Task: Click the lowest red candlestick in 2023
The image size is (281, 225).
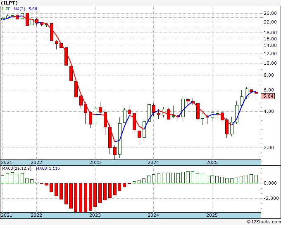Action: point(115,151)
